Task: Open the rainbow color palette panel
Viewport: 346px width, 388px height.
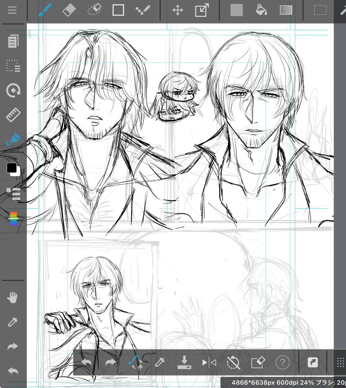Action: click(13, 219)
